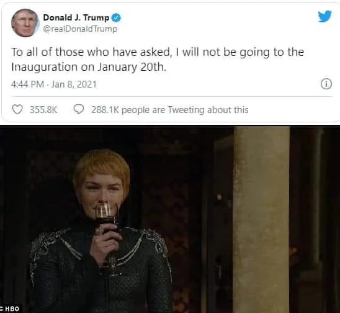Click the tweet's first line of text
The width and height of the screenshot is (340, 313).
tap(158, 52)
